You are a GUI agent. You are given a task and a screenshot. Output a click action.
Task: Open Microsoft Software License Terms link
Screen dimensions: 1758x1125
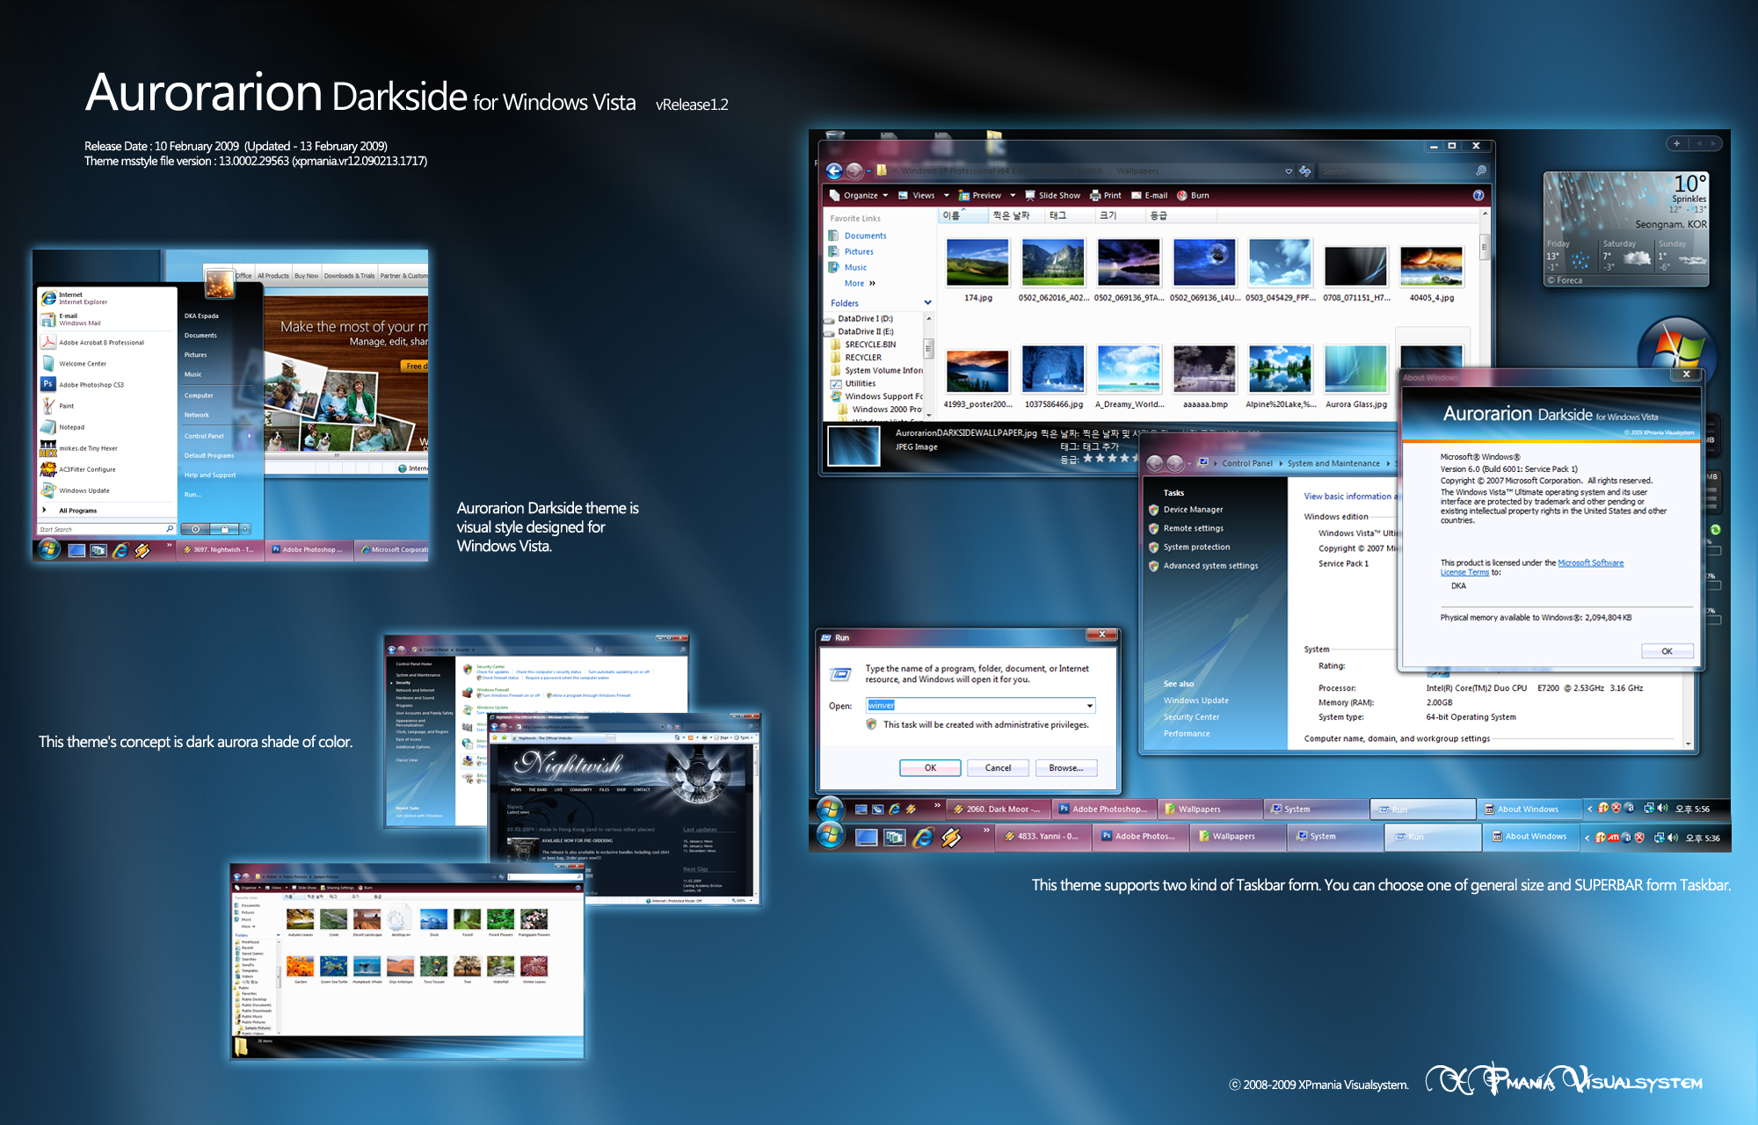[x=1531, y=568]
